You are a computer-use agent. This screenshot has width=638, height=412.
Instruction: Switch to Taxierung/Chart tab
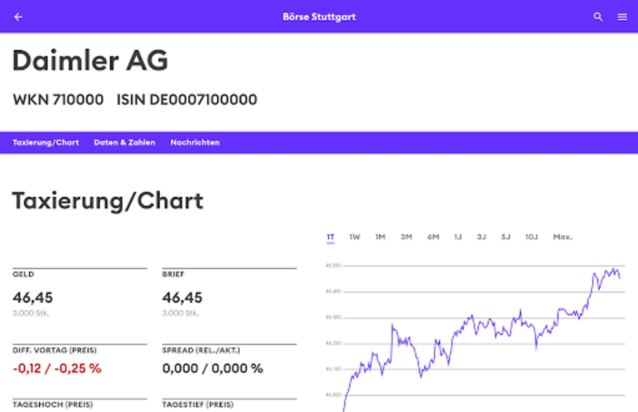[x=46, y=142]
